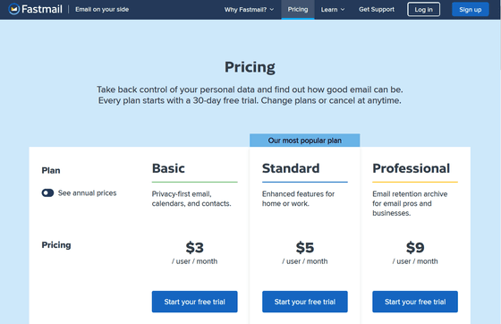Toggle the See annual prices switch
This screenshot has width=501, height=324.
47,192
